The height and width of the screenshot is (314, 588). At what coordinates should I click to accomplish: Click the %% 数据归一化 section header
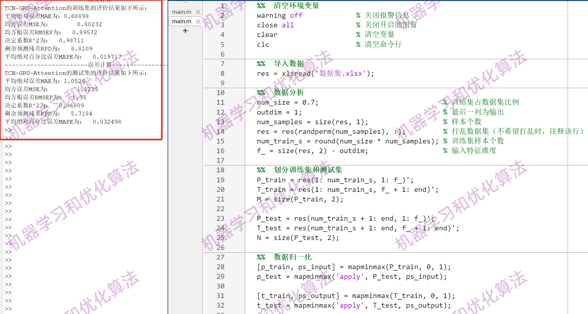coord(284,257)
